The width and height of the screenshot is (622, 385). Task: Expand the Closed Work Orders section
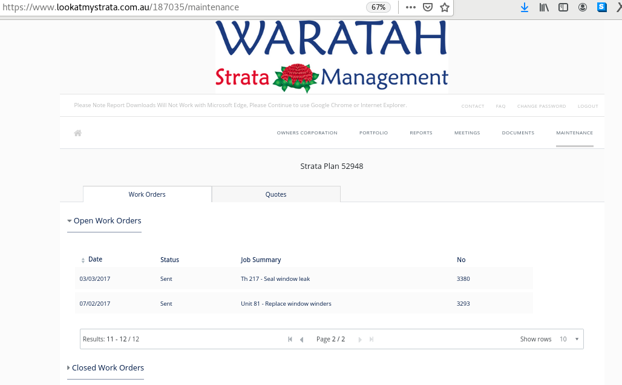[105, 368]
